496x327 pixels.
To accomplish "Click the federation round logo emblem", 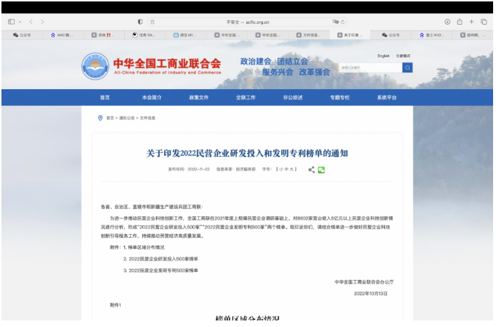I will (x=95, y=67).
